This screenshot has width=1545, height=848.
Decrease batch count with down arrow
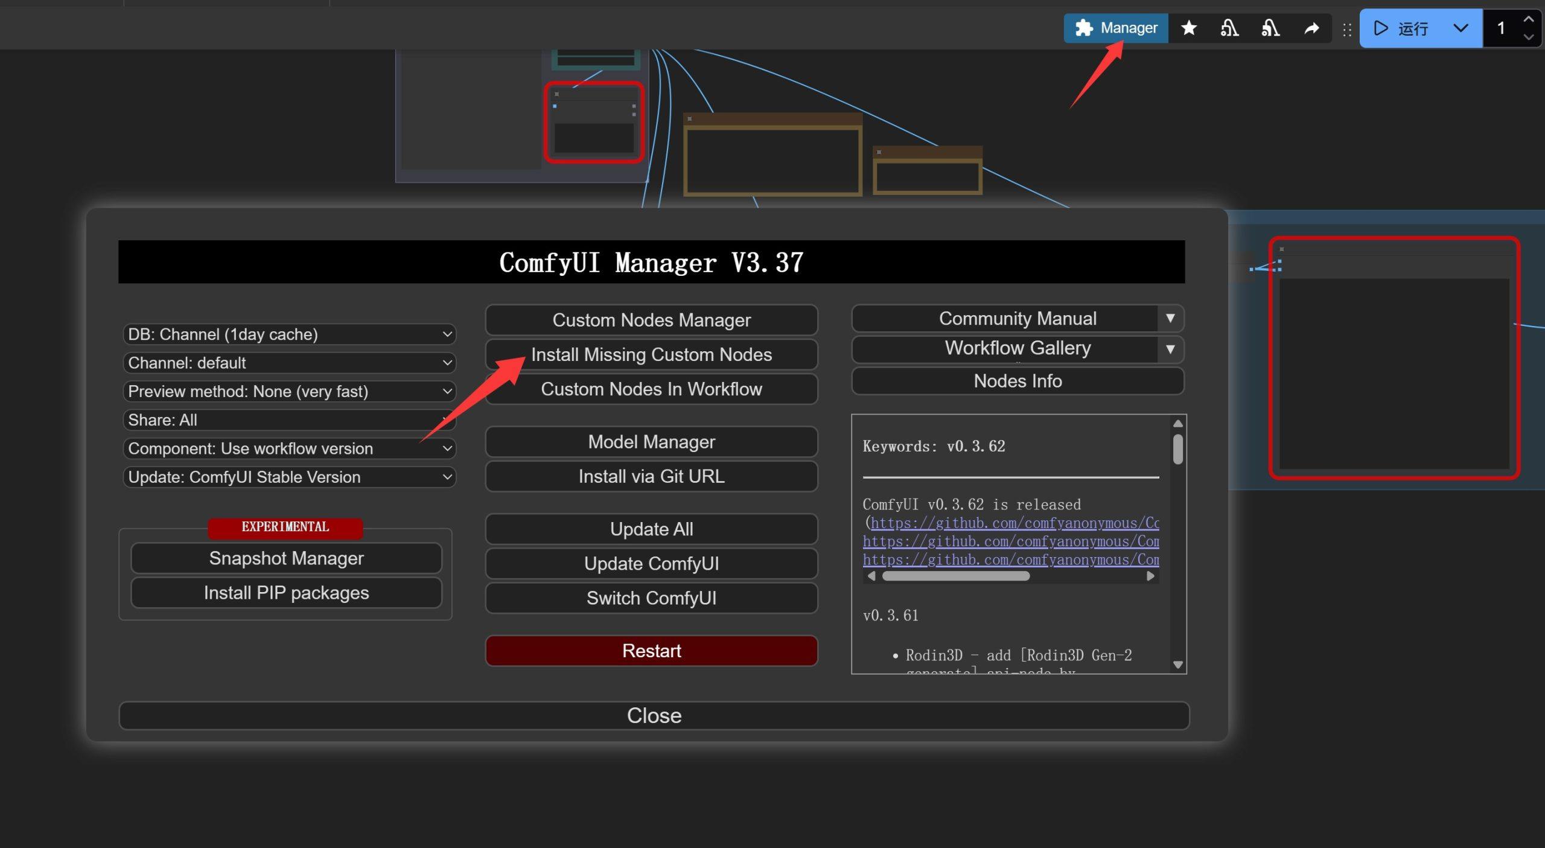(x=1528, y=37)
